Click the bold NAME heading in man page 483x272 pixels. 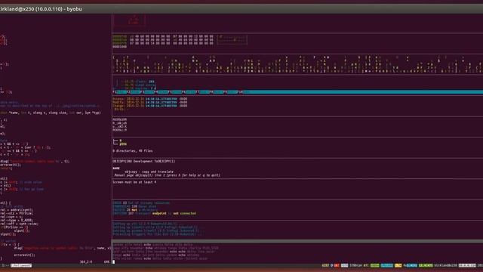[x=115, y=168]
